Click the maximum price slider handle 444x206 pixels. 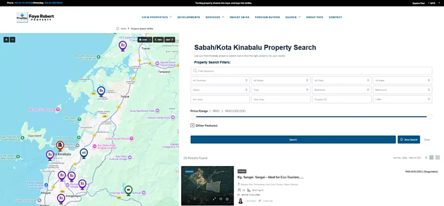pyautogui.click(x=429, y=117)
